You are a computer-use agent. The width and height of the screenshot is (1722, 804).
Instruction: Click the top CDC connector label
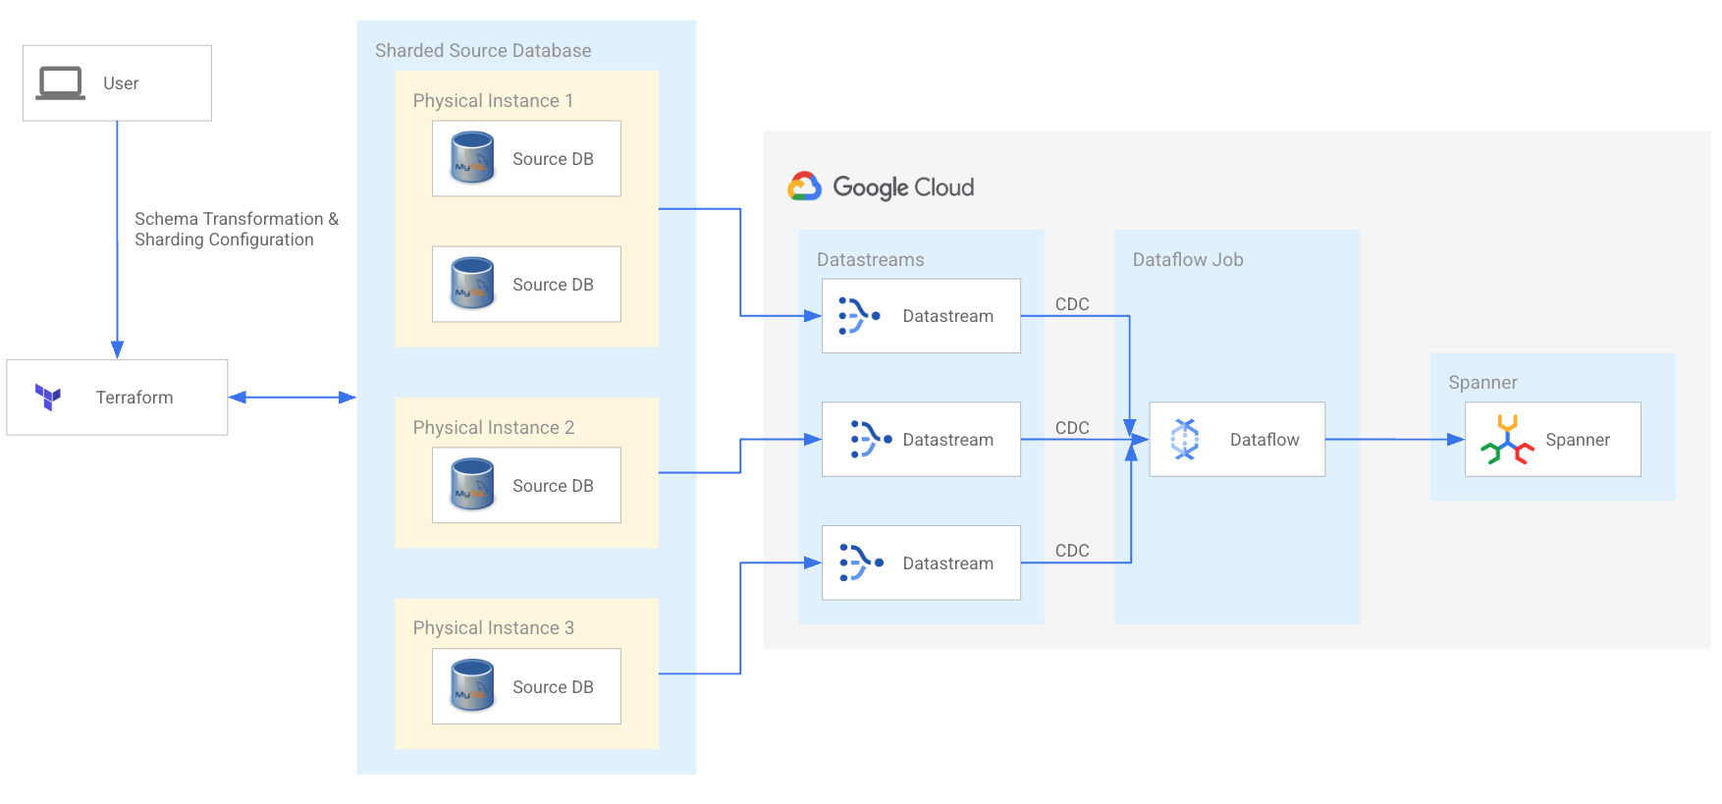1072,304
